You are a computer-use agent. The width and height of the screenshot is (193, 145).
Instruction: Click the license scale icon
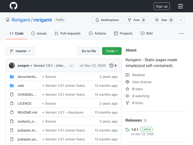(127, 82)
